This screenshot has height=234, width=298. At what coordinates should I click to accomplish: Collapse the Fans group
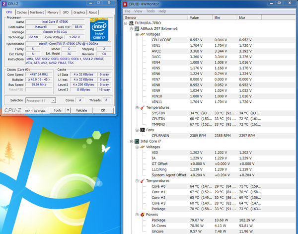[137, 130]
